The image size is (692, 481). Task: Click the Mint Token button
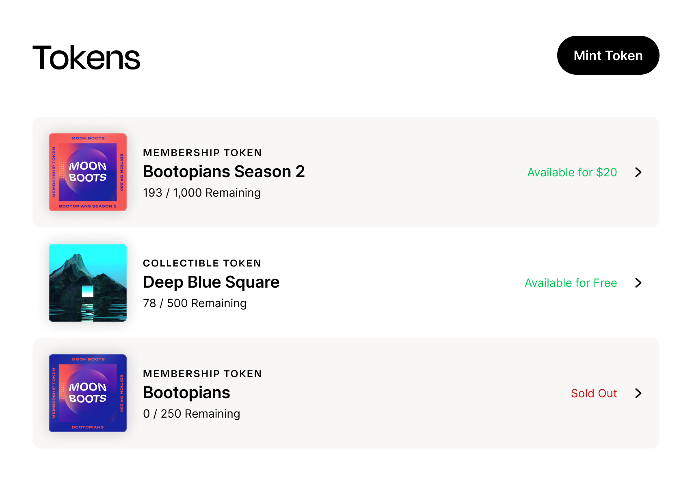(608, 55)
